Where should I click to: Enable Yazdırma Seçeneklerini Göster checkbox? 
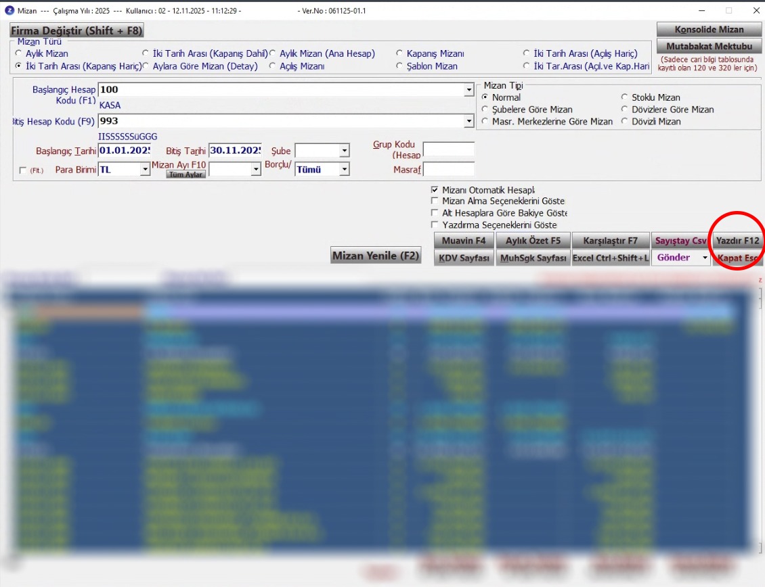[x=435, y=225]
